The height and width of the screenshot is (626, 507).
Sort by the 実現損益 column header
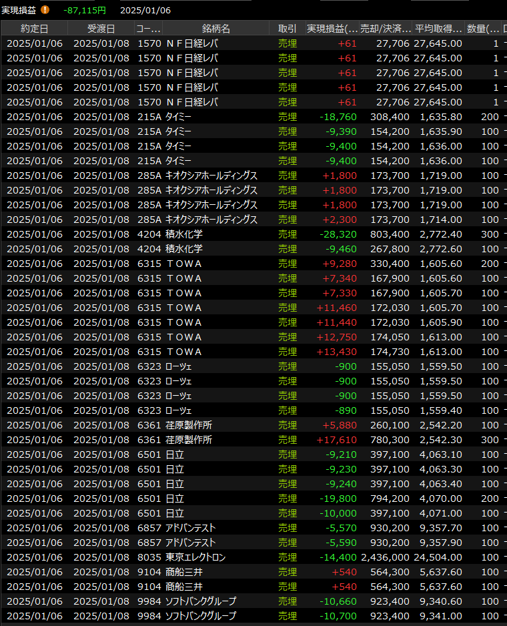(x=332, y=29)
